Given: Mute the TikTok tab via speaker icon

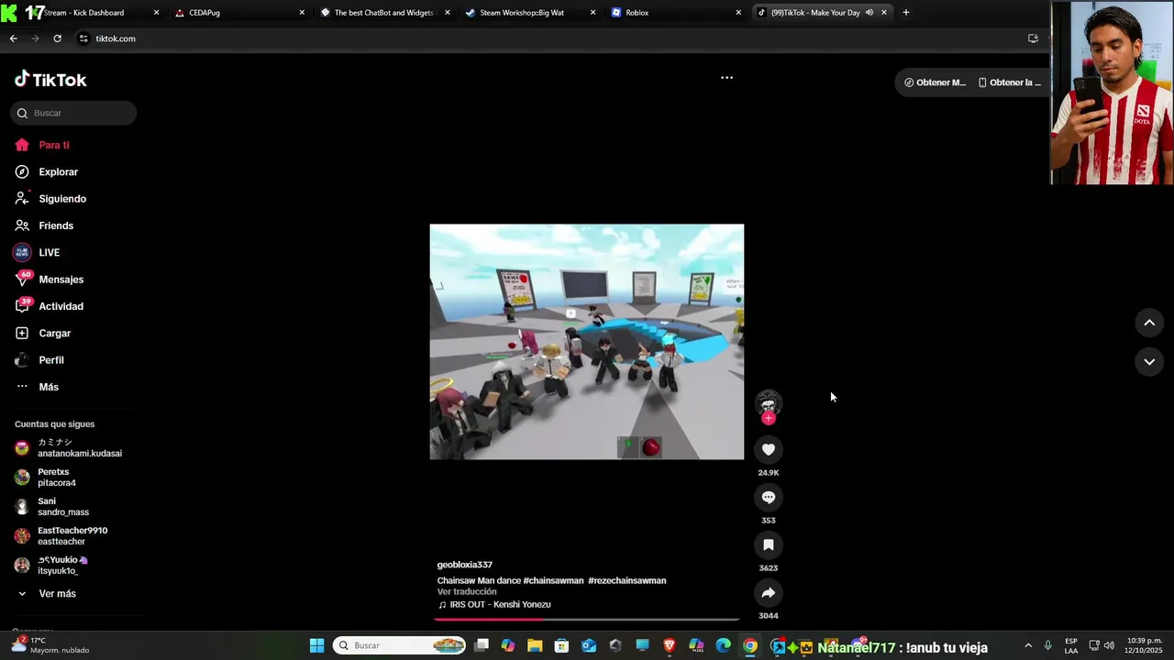Looking at the screenshot, I should click(x=869, y=13).
